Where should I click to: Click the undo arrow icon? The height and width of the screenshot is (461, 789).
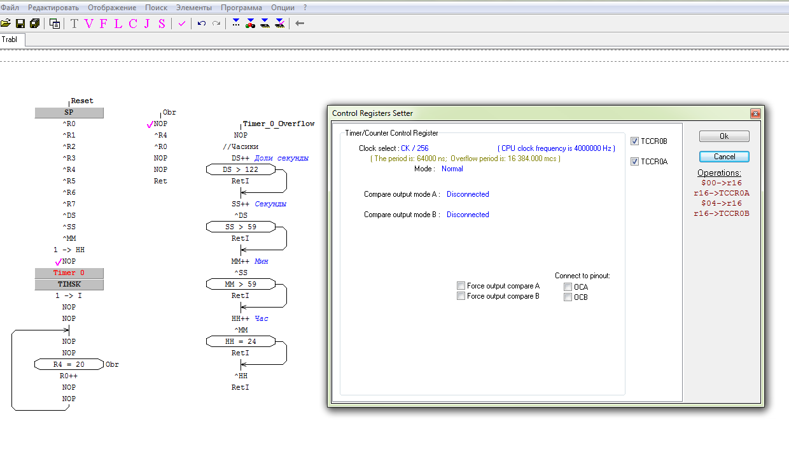point(202,24)
